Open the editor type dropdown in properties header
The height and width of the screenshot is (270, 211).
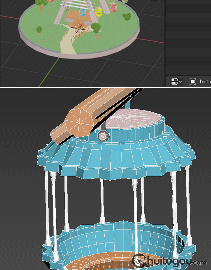coord(176,82)
